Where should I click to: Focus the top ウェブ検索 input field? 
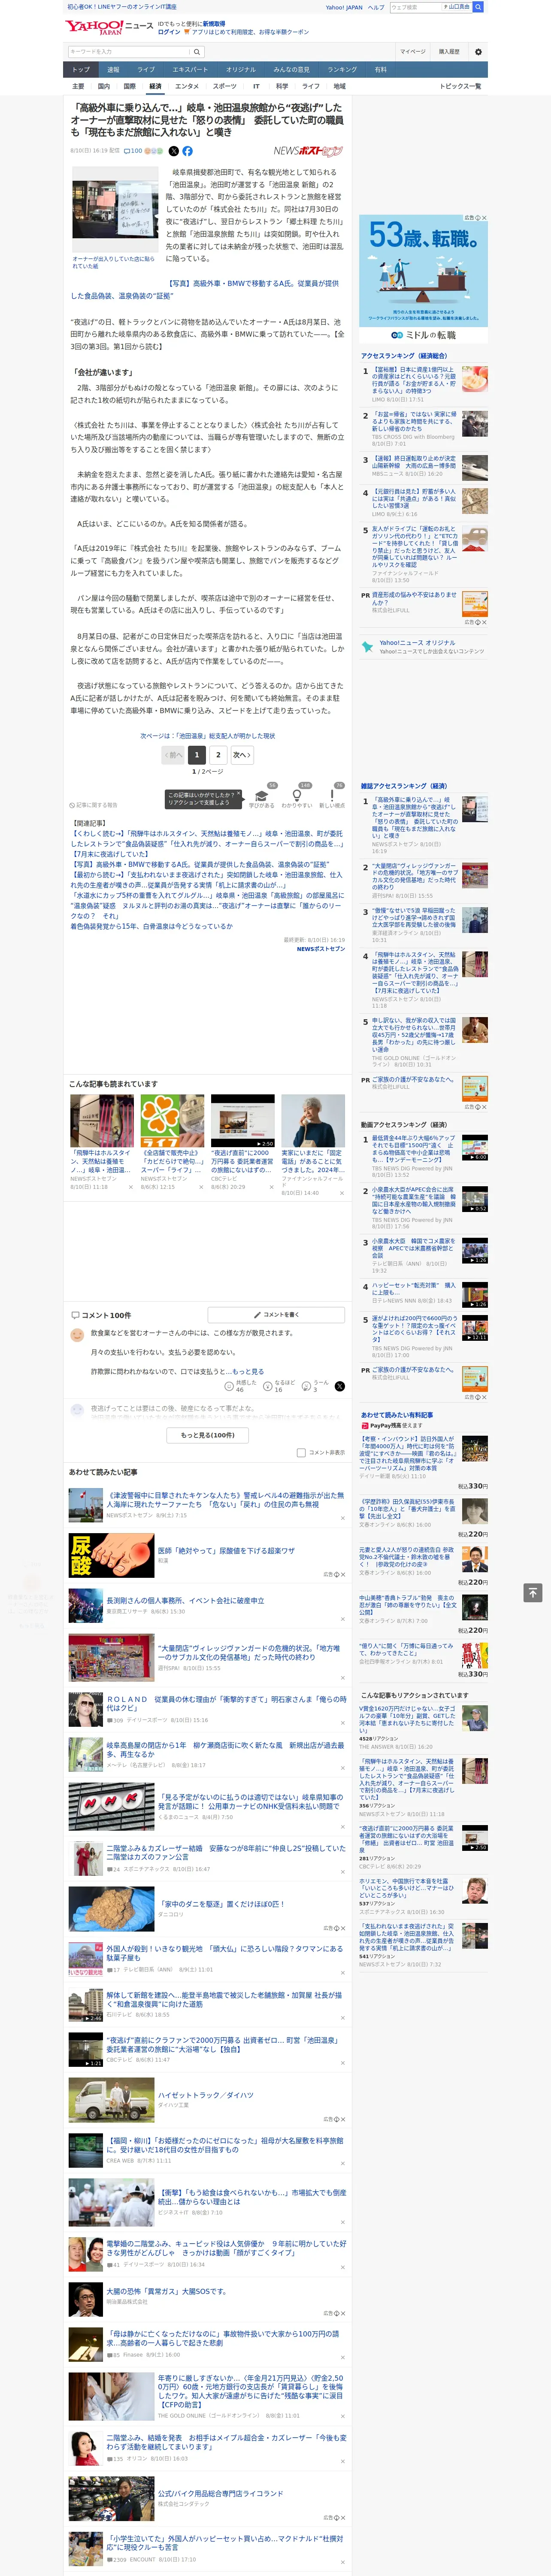[416, 7]
